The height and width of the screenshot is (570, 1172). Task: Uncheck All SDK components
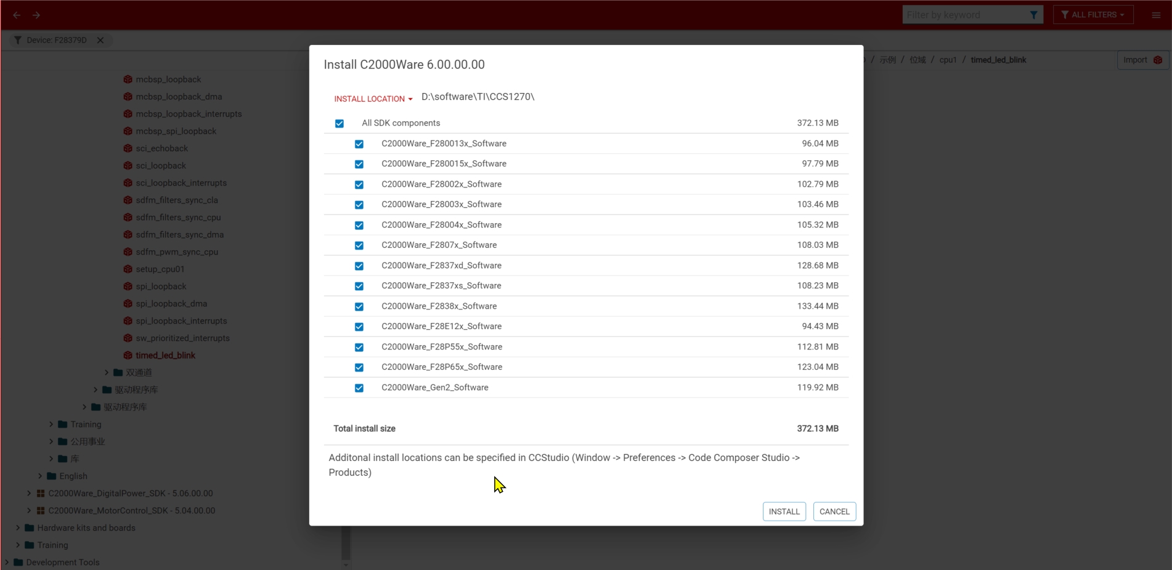pos(340,123)
